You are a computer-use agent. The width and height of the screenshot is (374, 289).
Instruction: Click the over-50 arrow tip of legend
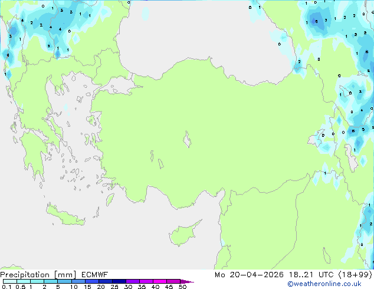187,281
